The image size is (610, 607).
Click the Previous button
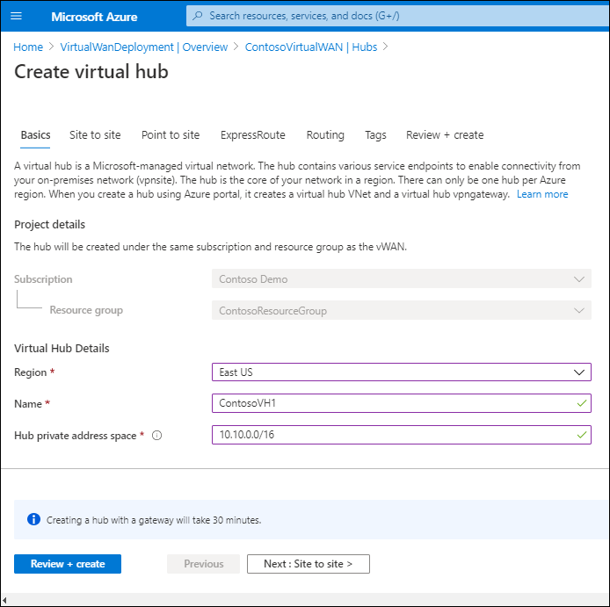click(x=203, y=564)
